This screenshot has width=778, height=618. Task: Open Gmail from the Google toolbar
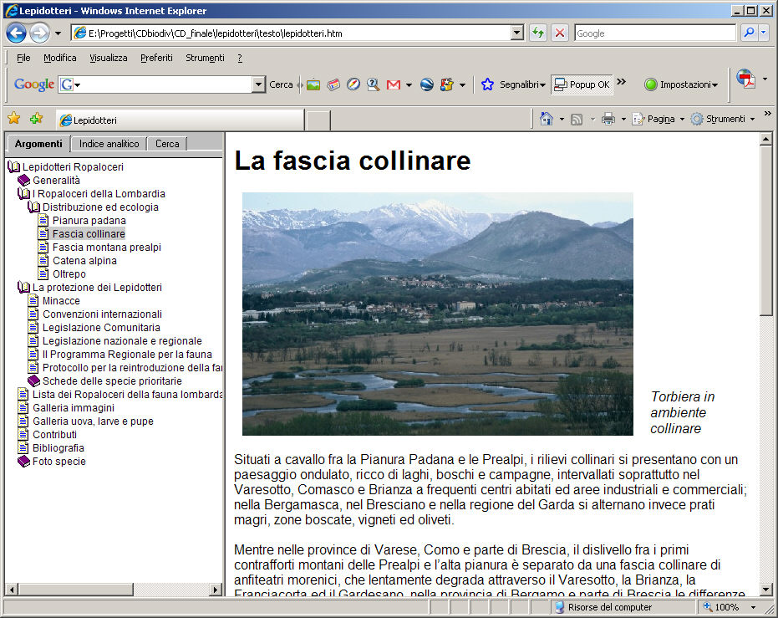pos(394,85)
